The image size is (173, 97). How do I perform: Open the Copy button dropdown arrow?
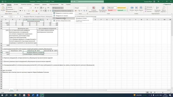(x=15, y=9)
